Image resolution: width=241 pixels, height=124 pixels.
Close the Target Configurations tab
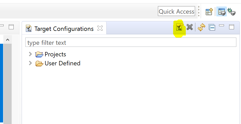click(100, 28)
